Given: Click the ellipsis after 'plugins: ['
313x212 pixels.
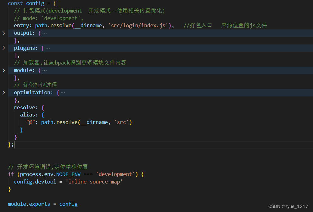Looking at the screenshot, I should (x=48, y=48).
